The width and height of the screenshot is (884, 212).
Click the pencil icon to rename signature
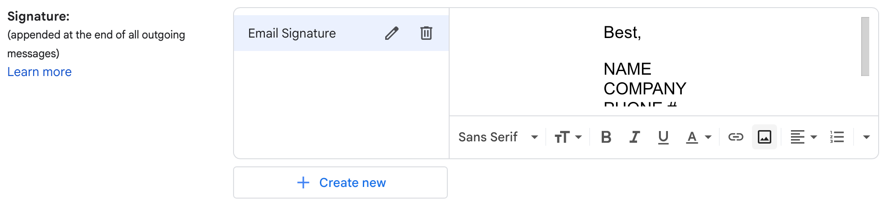(x=391, y=33)
